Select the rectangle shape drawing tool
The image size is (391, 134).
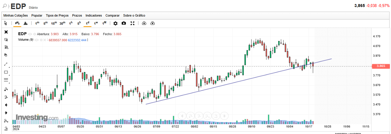(x=6, y=72)
